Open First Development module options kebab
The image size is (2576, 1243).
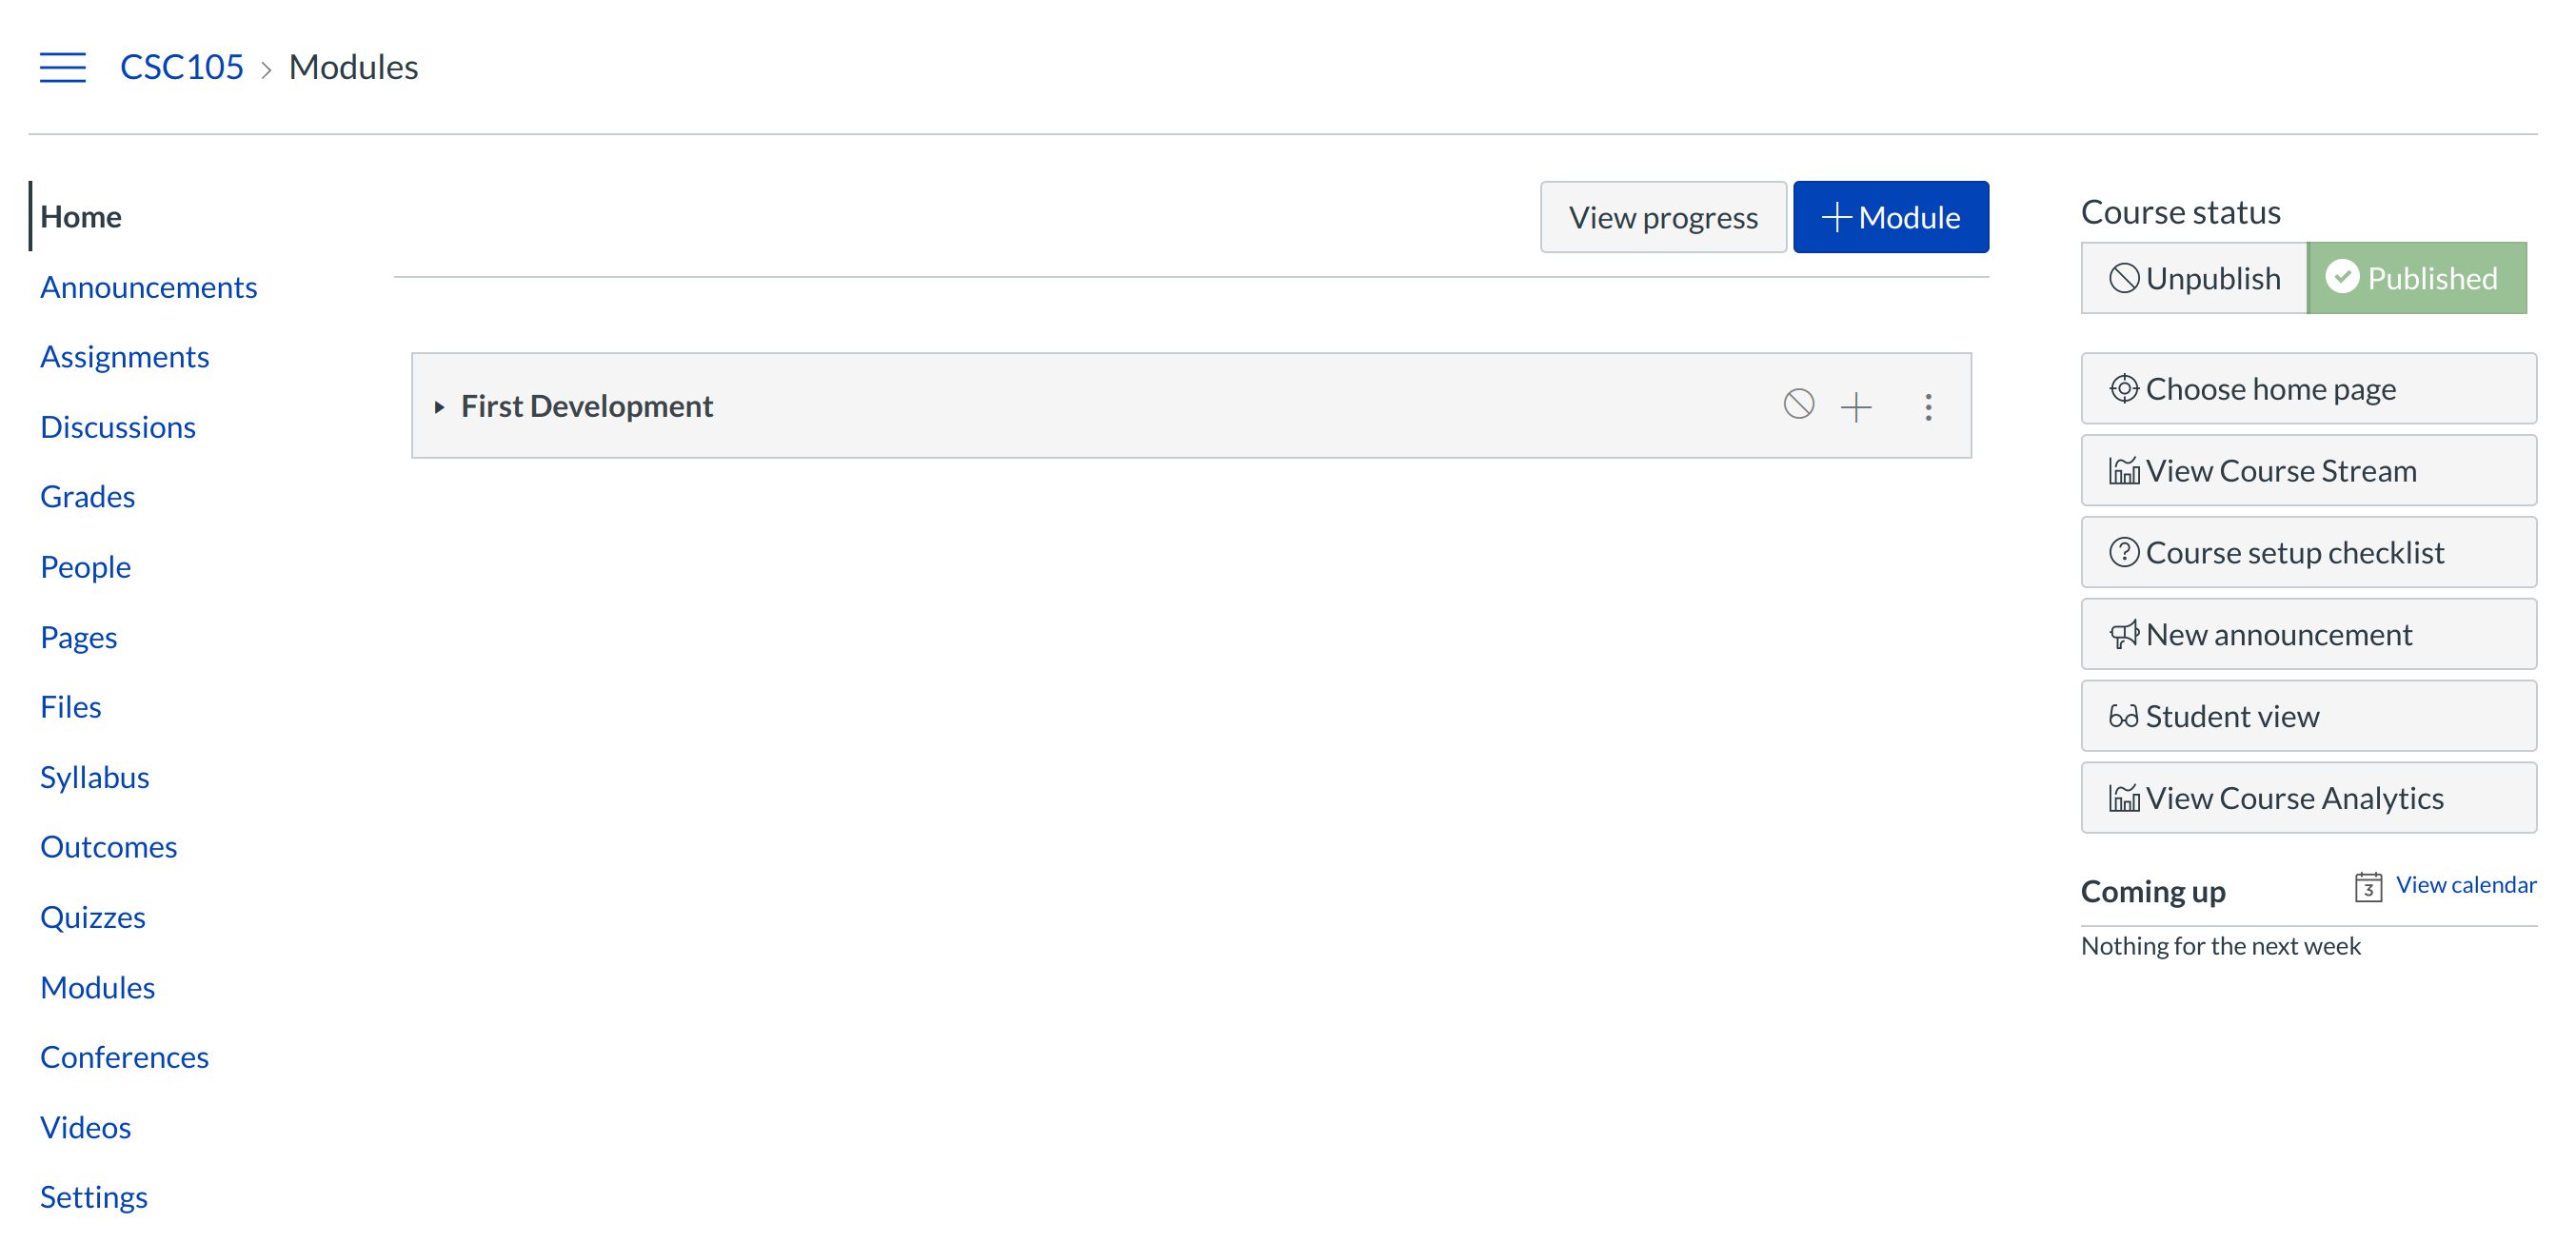1928,407
